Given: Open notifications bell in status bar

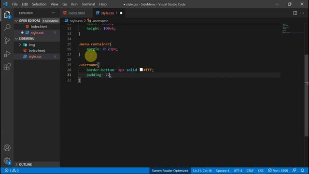Looking at the screenshot, I should click(303, 171).
